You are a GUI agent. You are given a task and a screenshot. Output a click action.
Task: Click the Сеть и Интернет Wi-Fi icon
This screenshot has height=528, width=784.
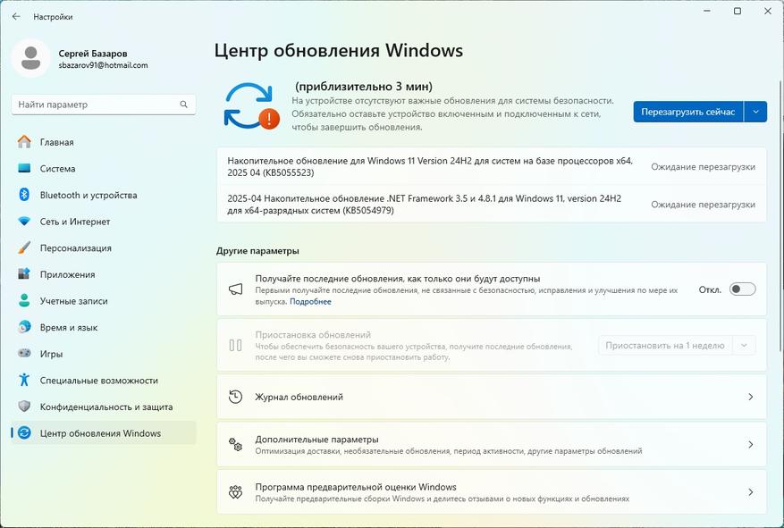24,222
